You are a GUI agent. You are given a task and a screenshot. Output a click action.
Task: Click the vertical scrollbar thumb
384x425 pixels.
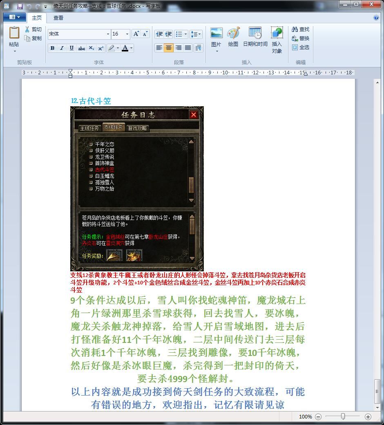point(377,391)
